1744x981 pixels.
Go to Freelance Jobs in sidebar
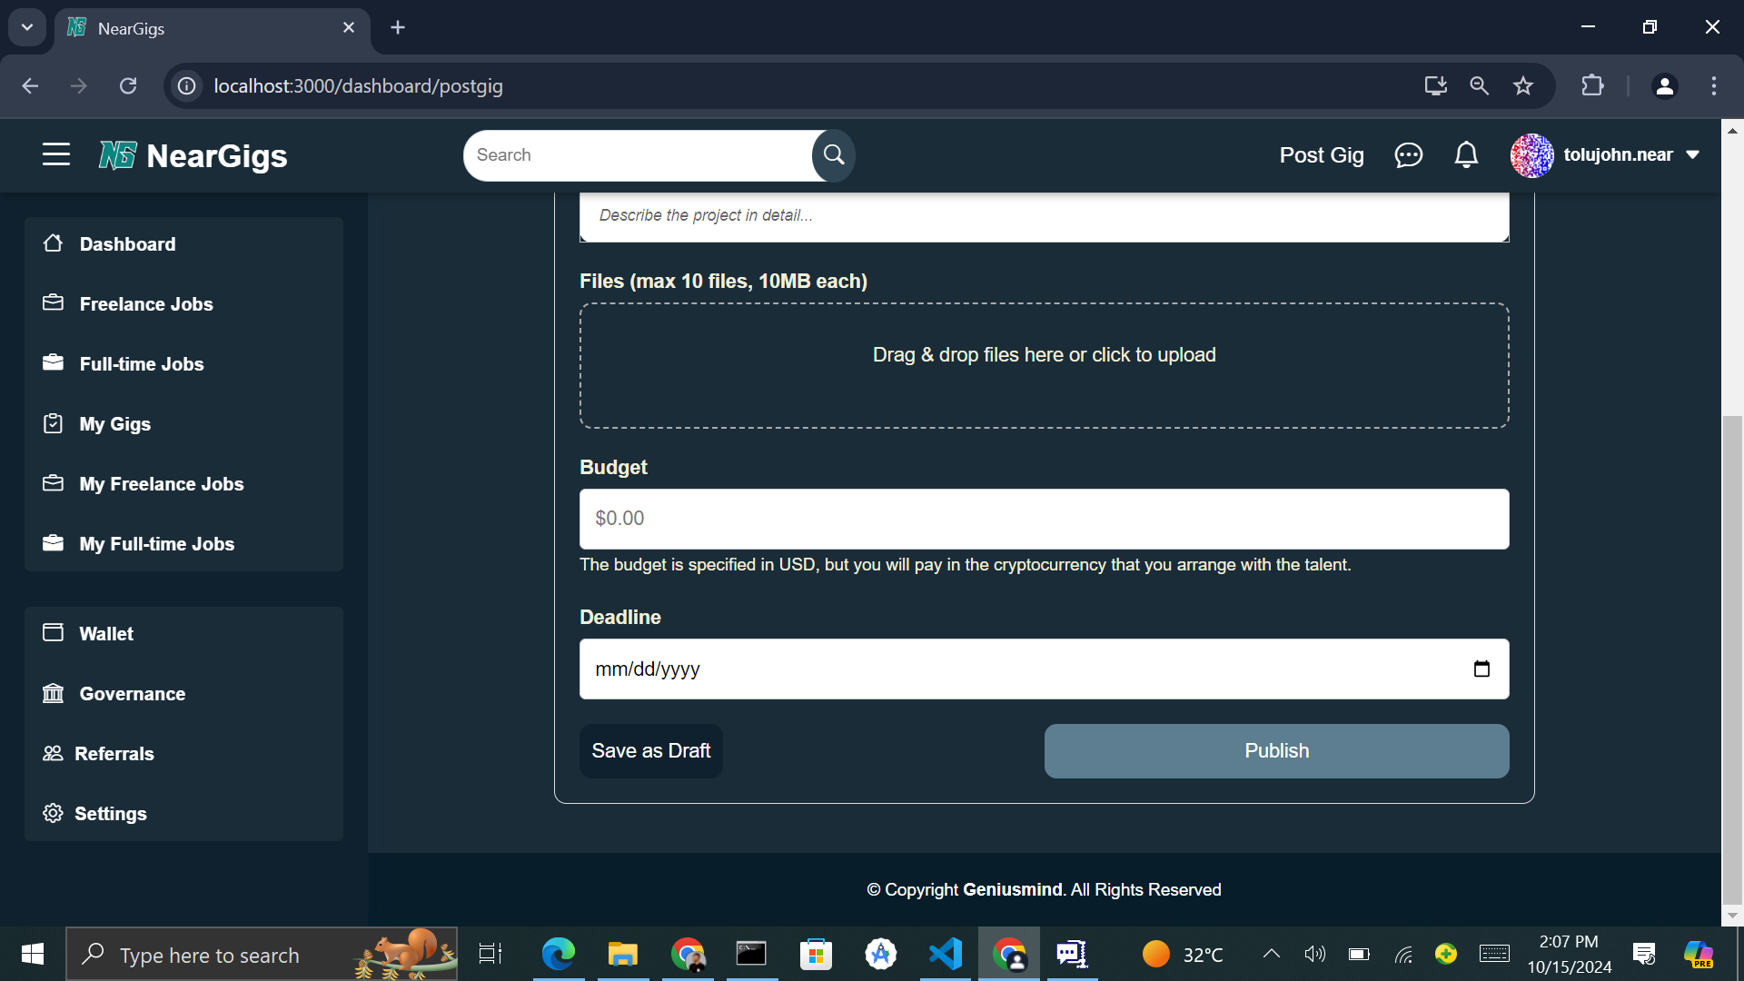click(x=145, y=304)
